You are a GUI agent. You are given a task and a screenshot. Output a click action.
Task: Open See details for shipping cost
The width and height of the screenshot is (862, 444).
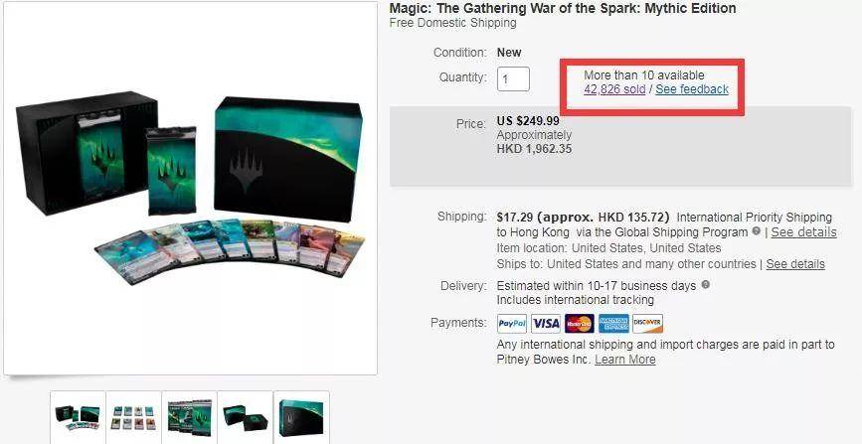(x=803, y=231)
